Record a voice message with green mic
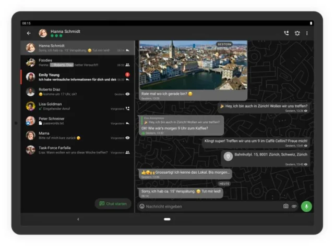This screenshot has height=246, width=334. (x=306, y=206)
